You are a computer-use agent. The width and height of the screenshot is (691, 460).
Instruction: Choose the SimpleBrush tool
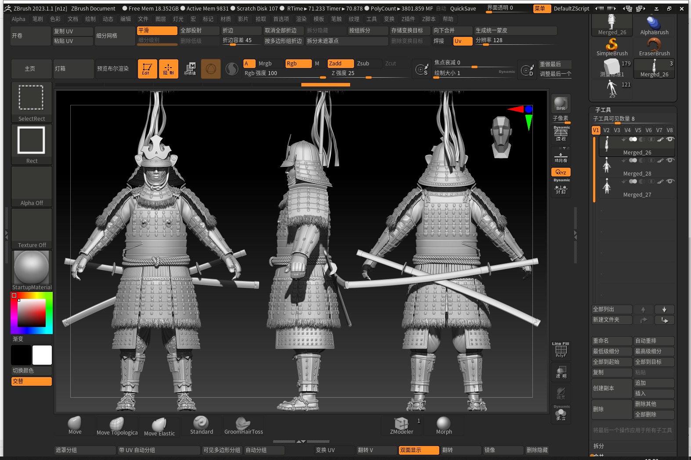click(x=612, y=47)
